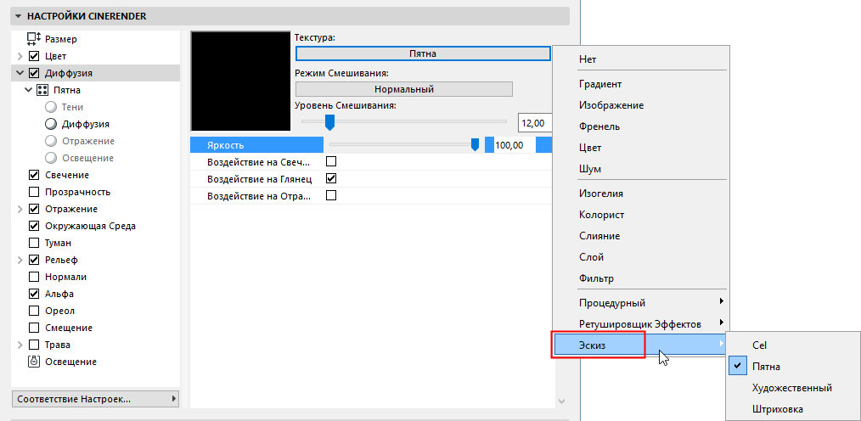Enable the Нормали checkbox
Screen dimensions: 861x421
(34, 278)
